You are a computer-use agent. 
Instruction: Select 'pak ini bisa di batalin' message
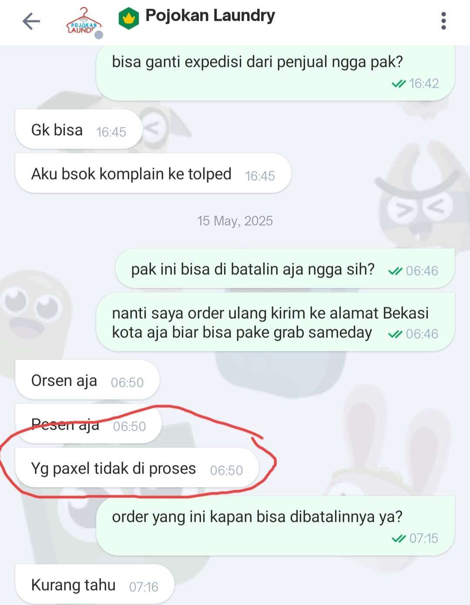[285, 269]
